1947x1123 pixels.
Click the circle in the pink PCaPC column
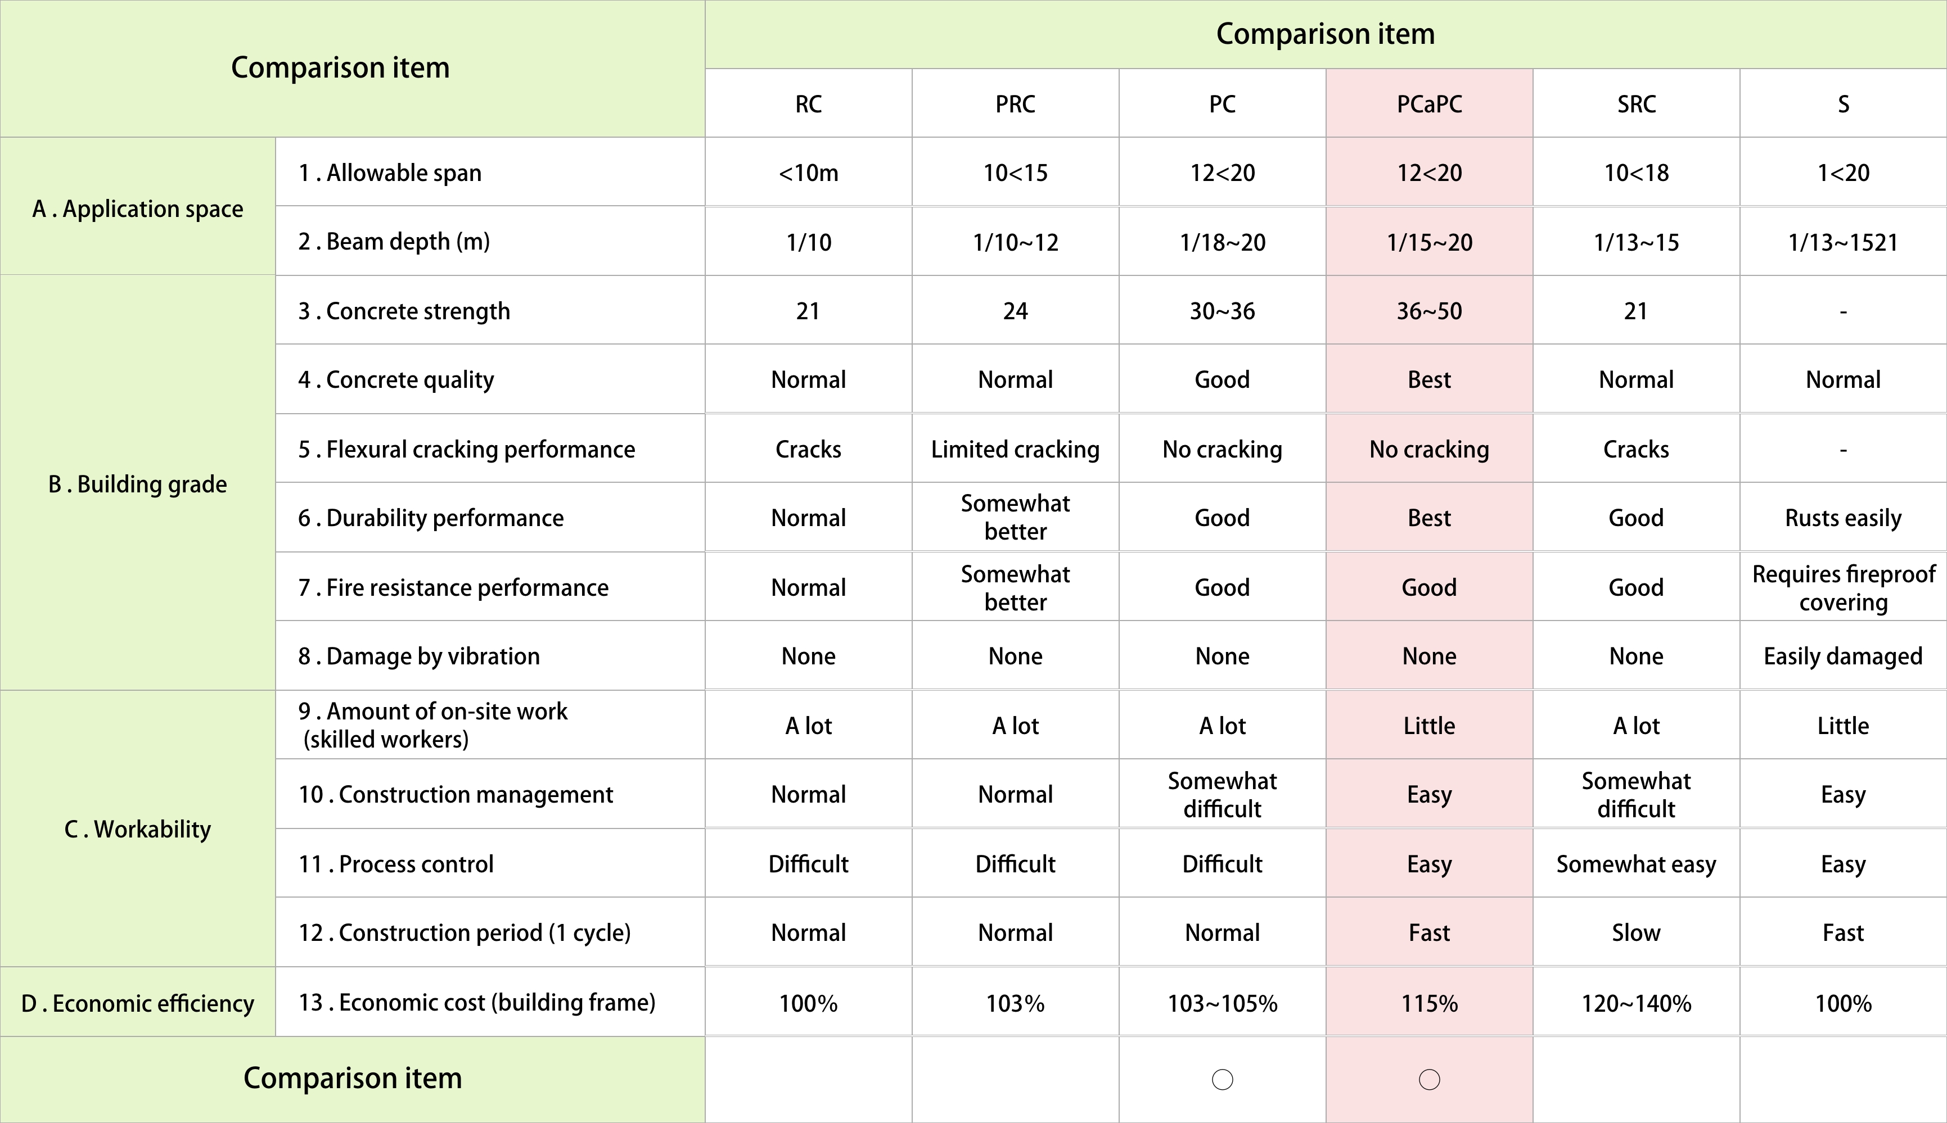1428,1079
